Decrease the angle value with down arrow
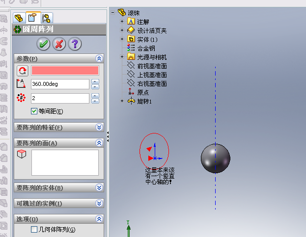Viewport: 306px width, 237px height. coord(95,86)
